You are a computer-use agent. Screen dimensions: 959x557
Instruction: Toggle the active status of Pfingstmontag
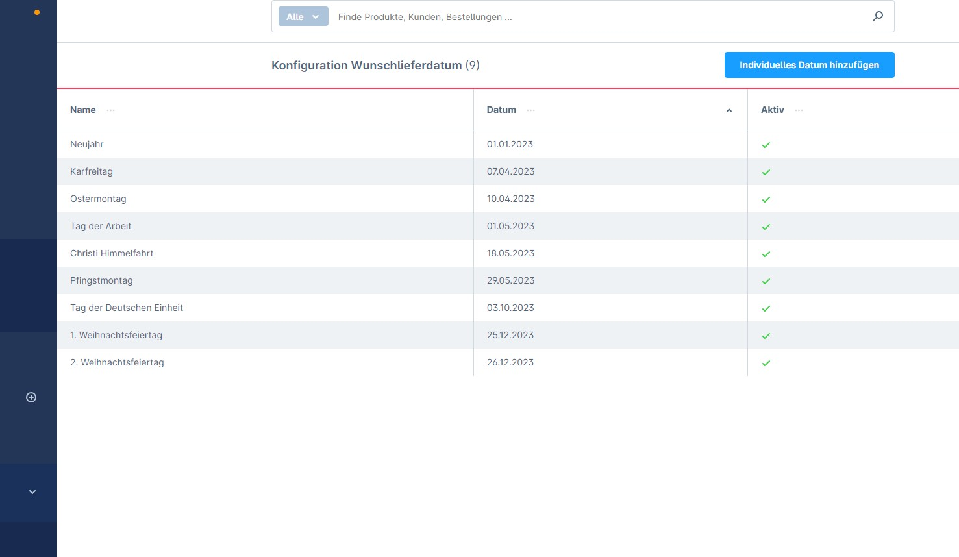click(766, 281)
